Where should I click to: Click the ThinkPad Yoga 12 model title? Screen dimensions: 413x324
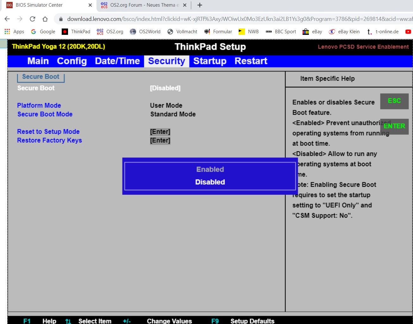click(x=58, y=47)
